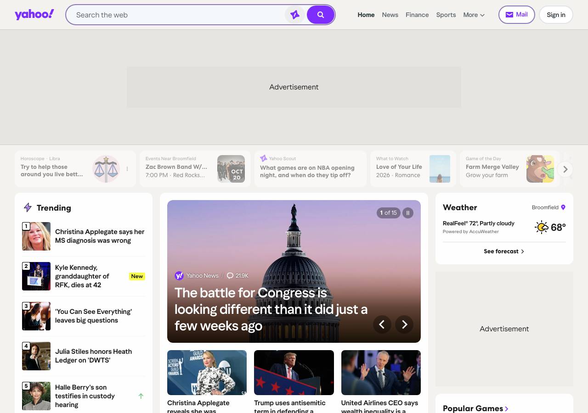This screenshot has width=588, height=413.
Task: Open the AI sparkle search assistant icon
Action: [x=295, y=15]
